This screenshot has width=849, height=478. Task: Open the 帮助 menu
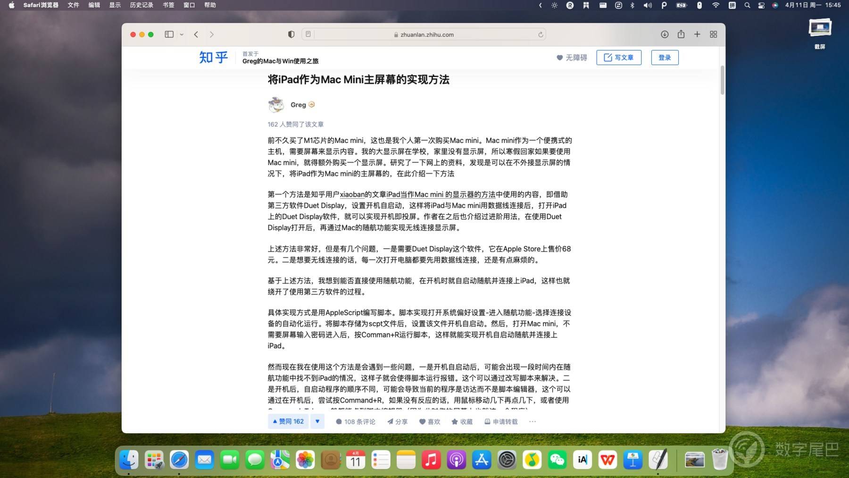click(x=210, y=5)
